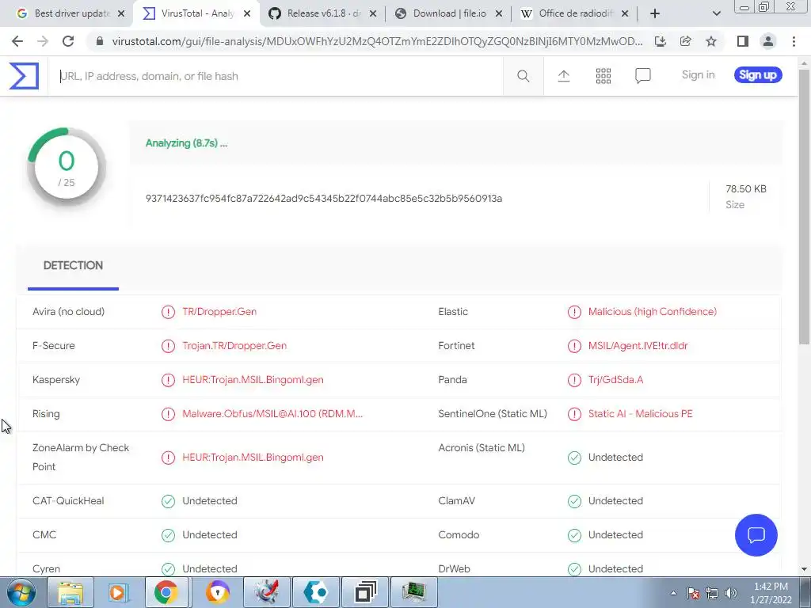This screenshot has height=608, width=811.
Task: Bookmark page with star icon
Action: 711,41
